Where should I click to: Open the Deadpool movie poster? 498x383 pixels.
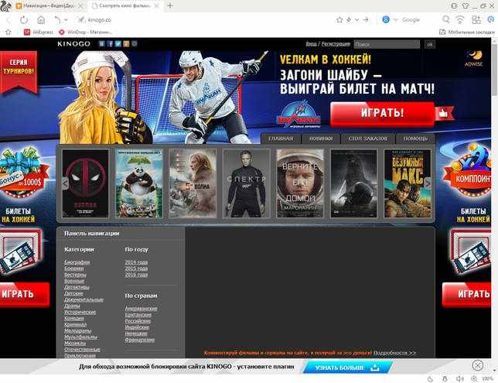(85, 183)
